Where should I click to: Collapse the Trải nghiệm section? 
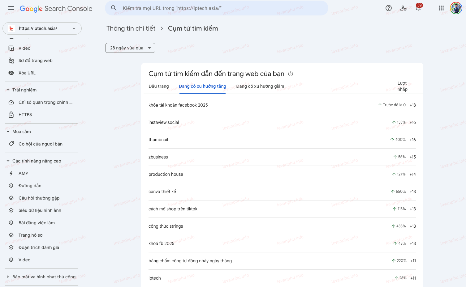pyautogui.click(x=8, y=90)
